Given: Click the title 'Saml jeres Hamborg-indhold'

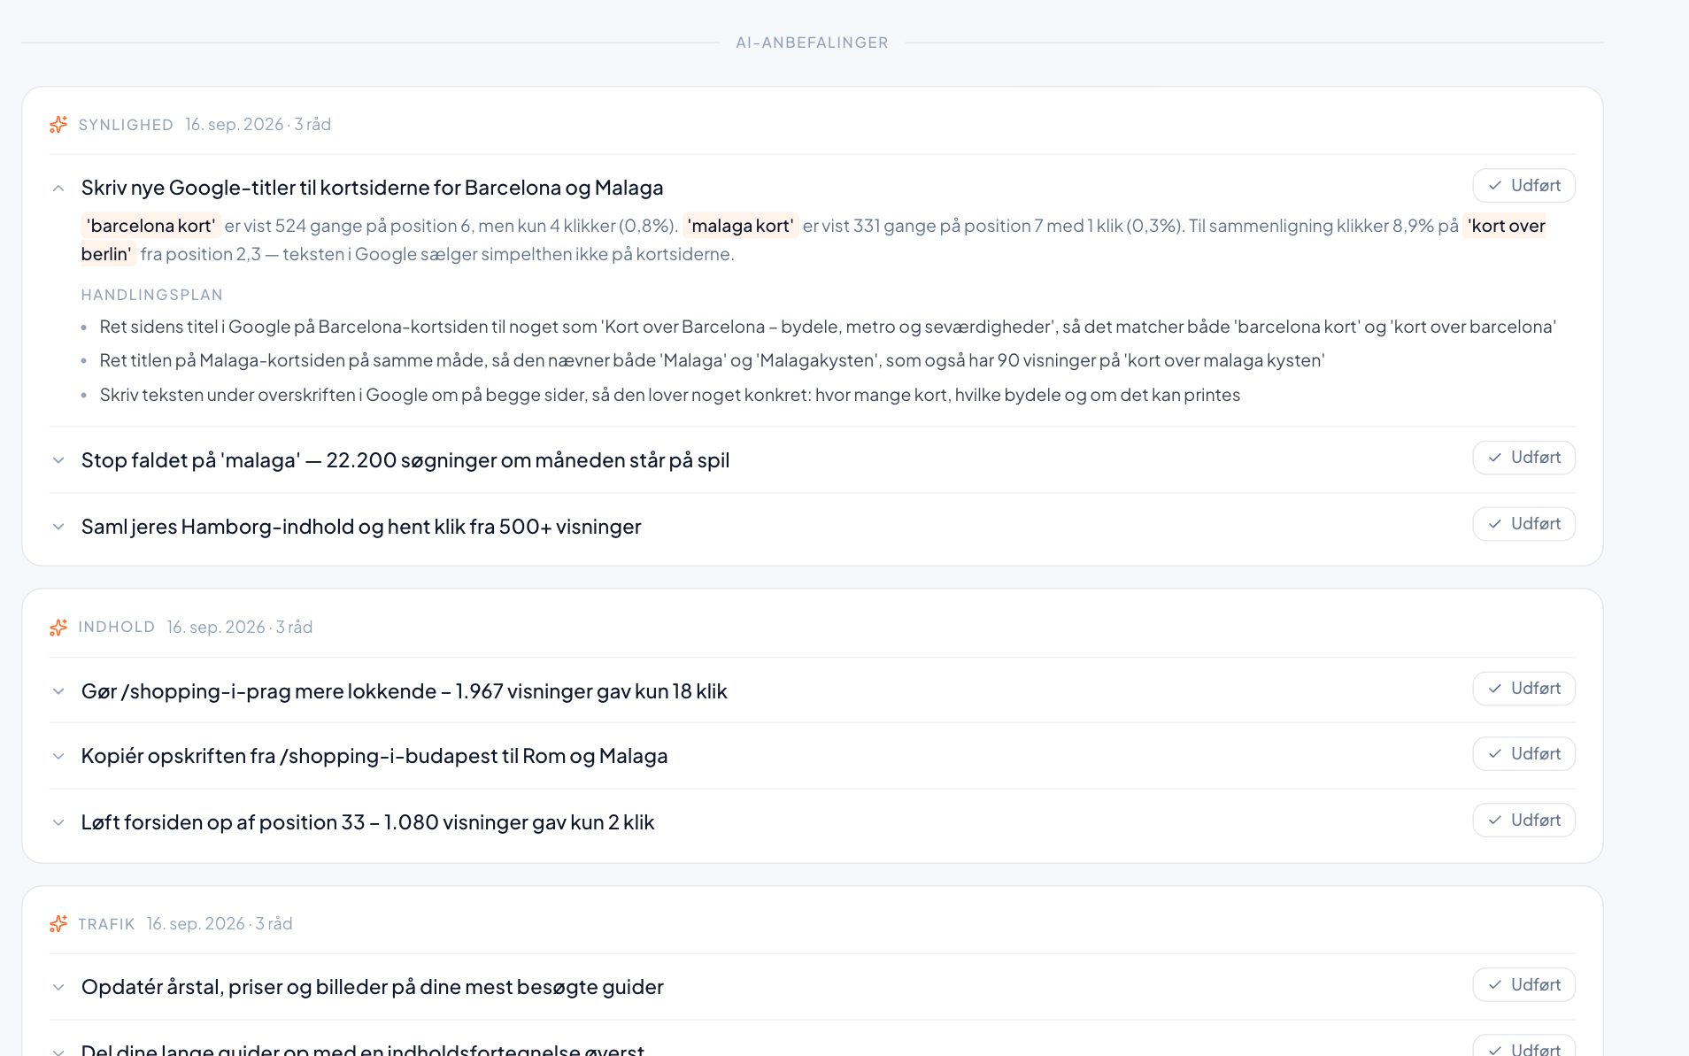Looking at the screenshot, I should [361, 527].
